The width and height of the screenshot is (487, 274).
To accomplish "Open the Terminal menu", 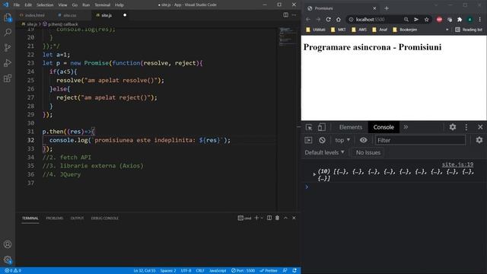I will point(102,5).
